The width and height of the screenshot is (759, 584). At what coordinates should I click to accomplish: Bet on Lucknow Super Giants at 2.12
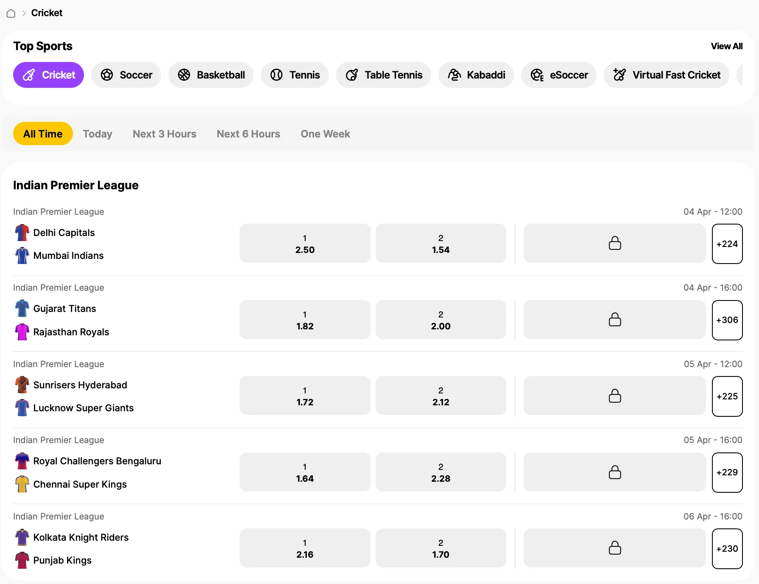click(x=441, y=396)
